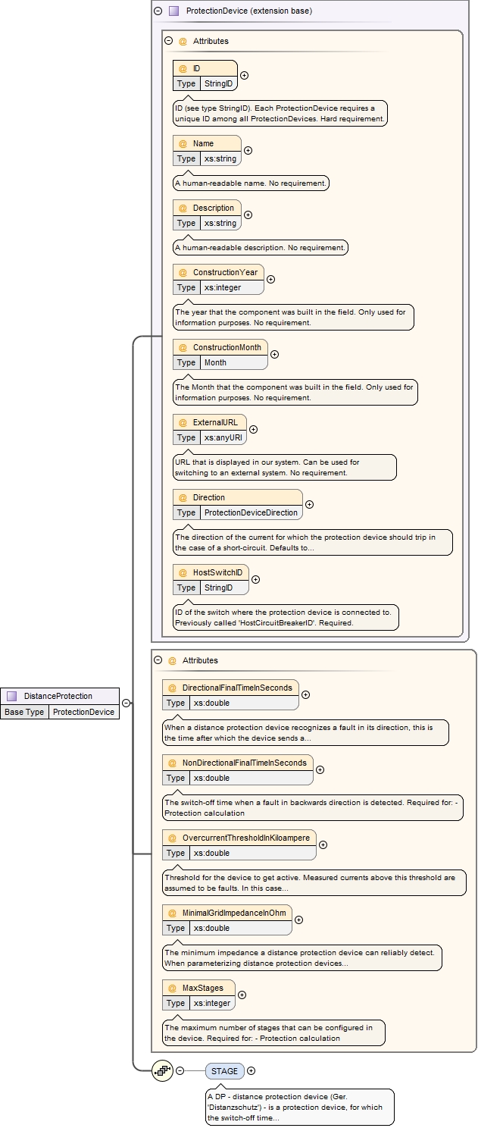Click the ProtectionDevice base type label
Image resolution: width=478 pixels, height=1128 pixels.
click(83, 712)
